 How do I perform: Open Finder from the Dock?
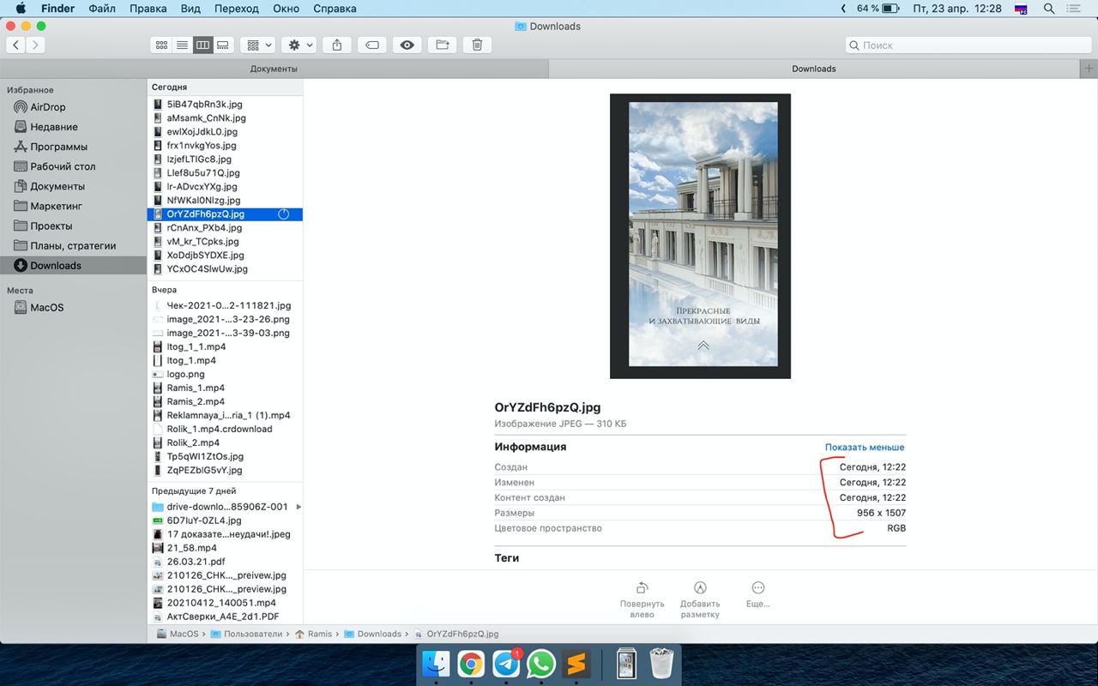coord(436,664)
